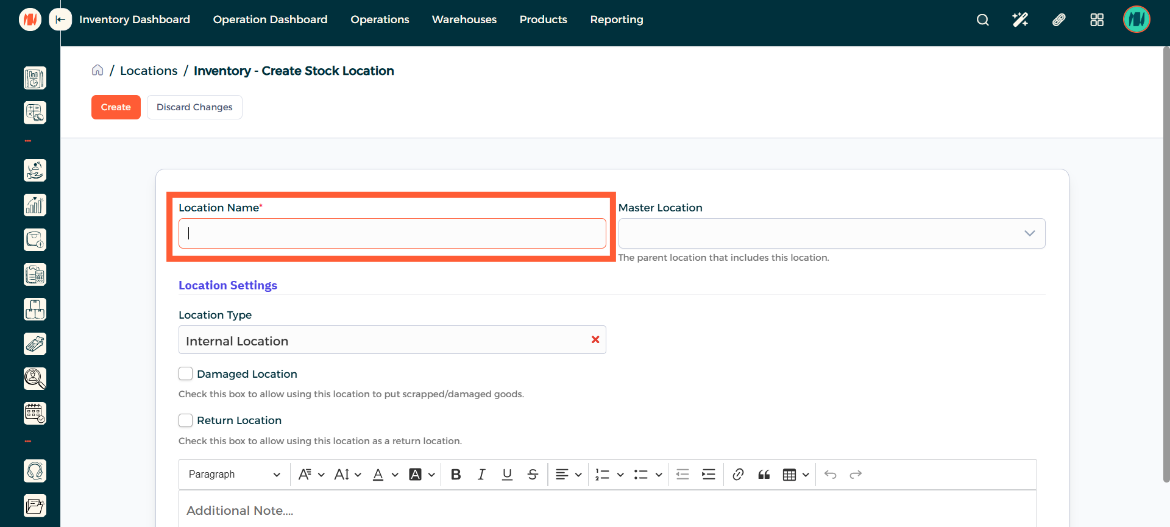Open the apps grid icon
Image resolution: width=1170 pixels, height=527 pixels.
[1096, 20]
